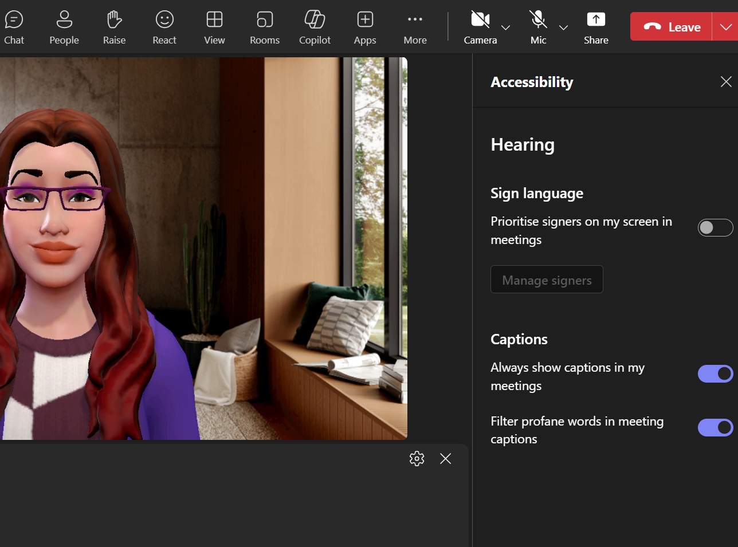Show meeting participants via People icon
The image size is (738, 547).
click(x=64, y=26)
